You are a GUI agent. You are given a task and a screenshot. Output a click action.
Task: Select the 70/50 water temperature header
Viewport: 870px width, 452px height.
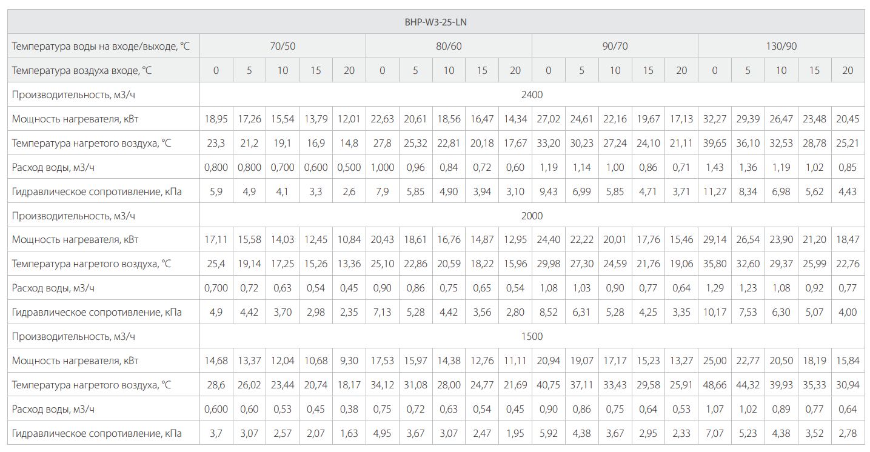point(283,46)
